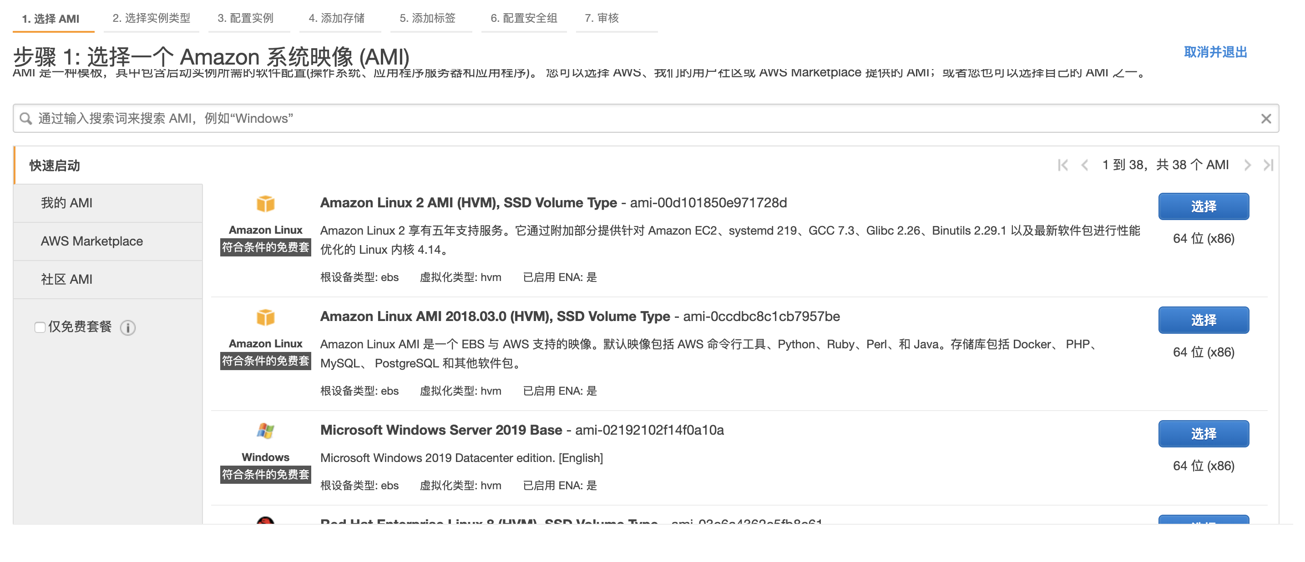Select Microsoft Windows Server 2019 Base button
The image size is (1305, 562).
pyautogui.click(x=1203, y=434)
